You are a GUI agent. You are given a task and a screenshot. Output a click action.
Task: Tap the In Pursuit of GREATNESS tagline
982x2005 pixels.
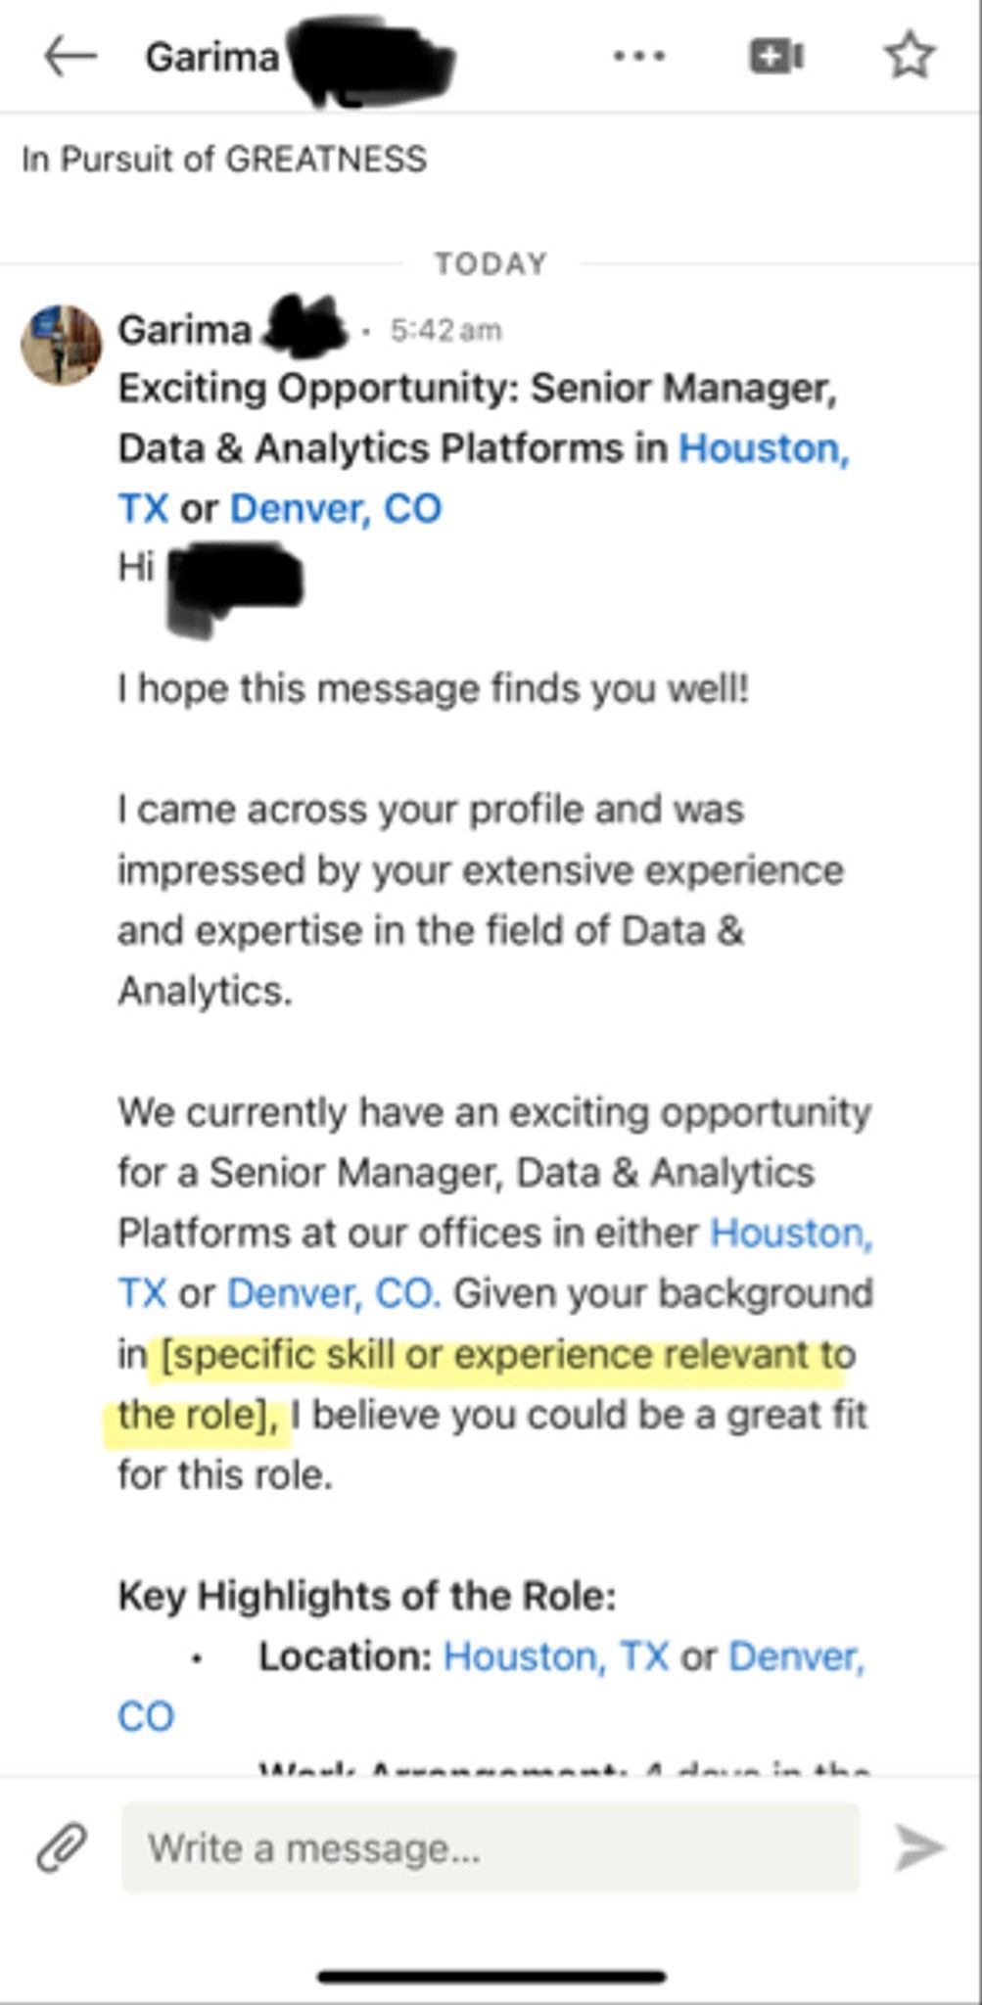(x=225, y=157)
